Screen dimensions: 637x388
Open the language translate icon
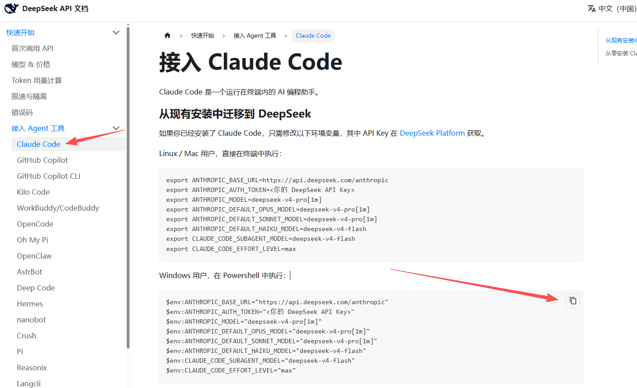(591, 8)
